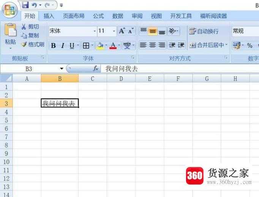Set top vertical alignment
259x197 pixels.
click(144, 31)
